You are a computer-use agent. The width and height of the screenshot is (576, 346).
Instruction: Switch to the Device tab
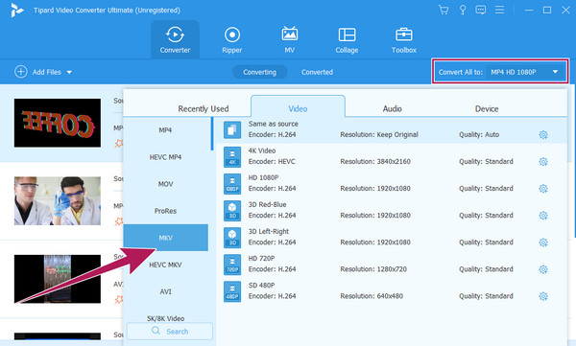tap(487, 108)
